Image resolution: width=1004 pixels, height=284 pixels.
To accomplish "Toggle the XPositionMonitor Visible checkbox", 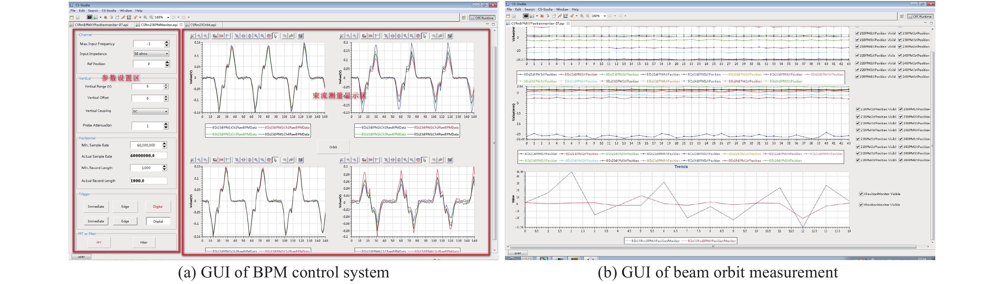I will pyautogui.click(x=861, y=194).
